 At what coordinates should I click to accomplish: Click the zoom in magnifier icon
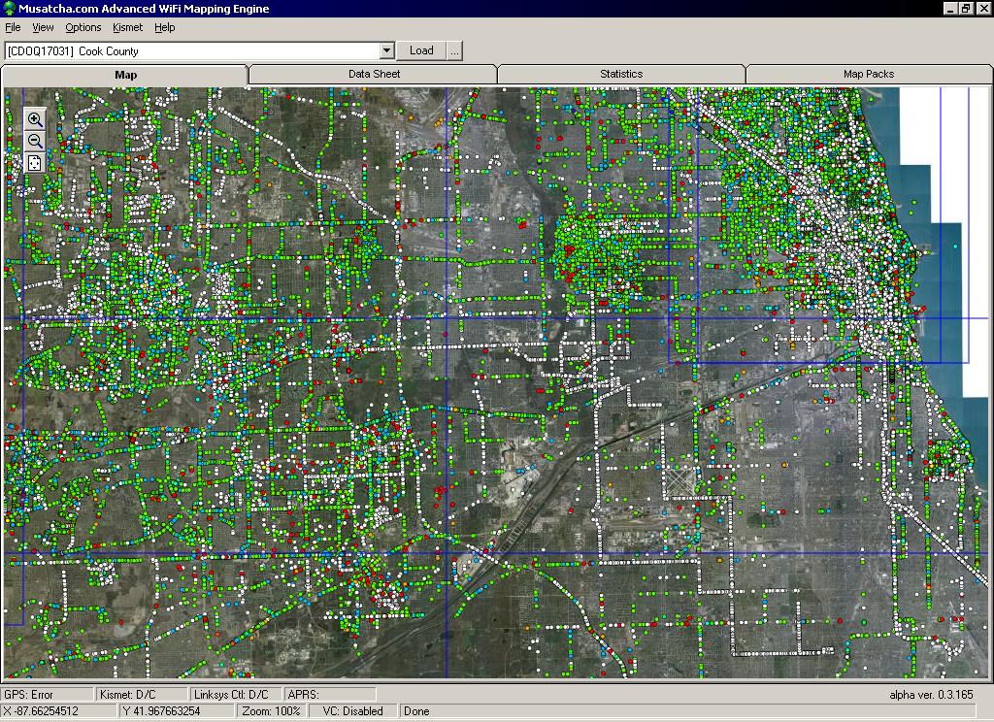[x=35, y=119]
